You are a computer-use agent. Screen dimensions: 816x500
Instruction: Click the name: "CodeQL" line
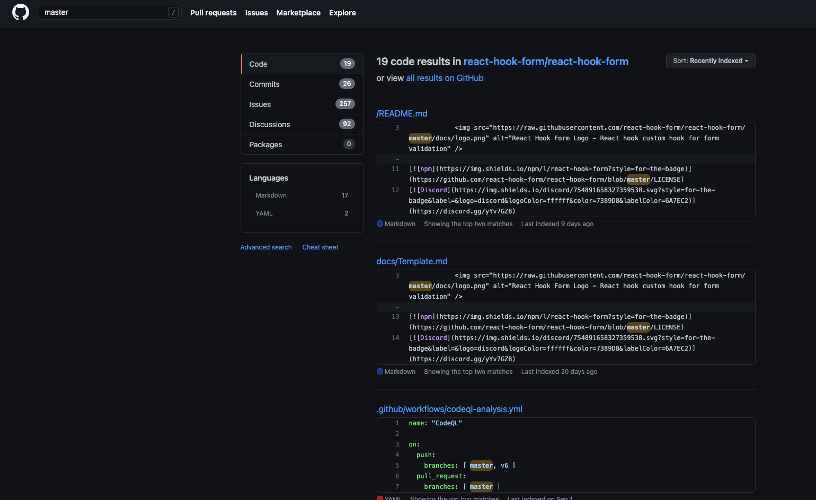[x=436, y=423]
